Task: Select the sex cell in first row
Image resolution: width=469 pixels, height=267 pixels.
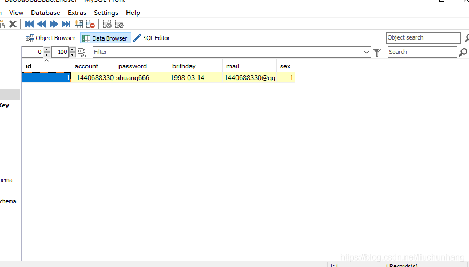Action: pyautogui.click(x=285, y=77)
